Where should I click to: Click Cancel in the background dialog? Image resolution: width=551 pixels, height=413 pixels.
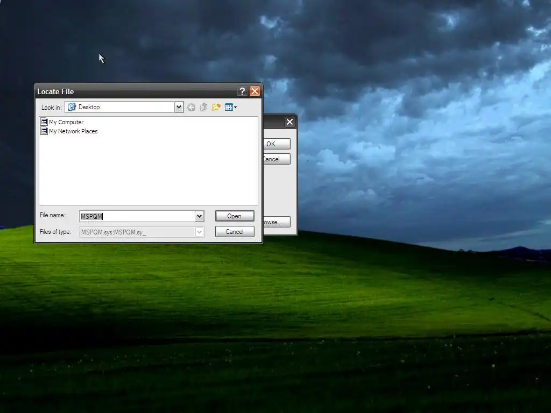(x=277, y=159)
